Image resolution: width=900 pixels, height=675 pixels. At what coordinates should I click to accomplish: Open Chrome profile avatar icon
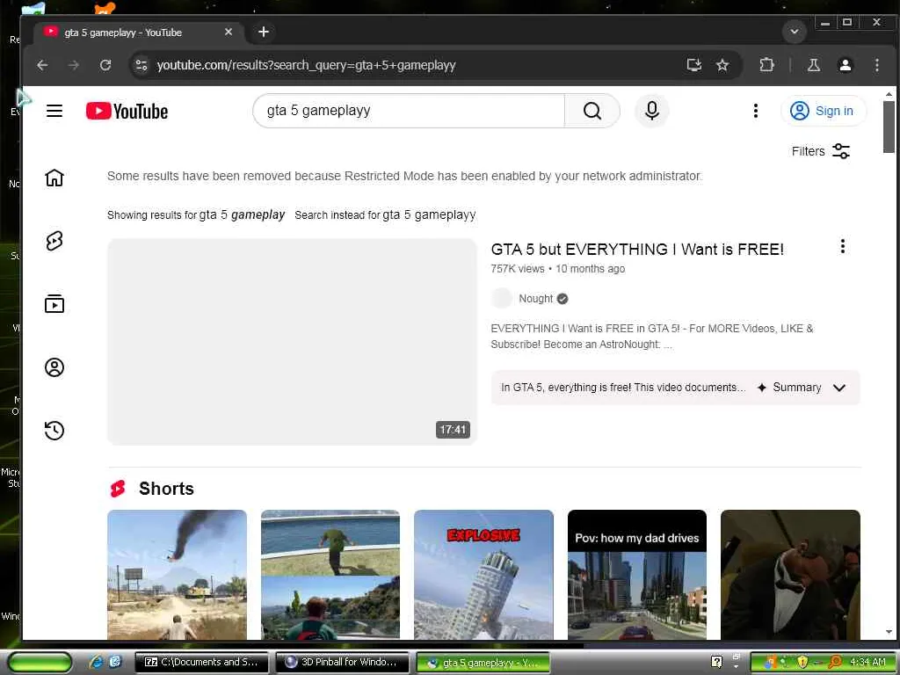[845, 65]
